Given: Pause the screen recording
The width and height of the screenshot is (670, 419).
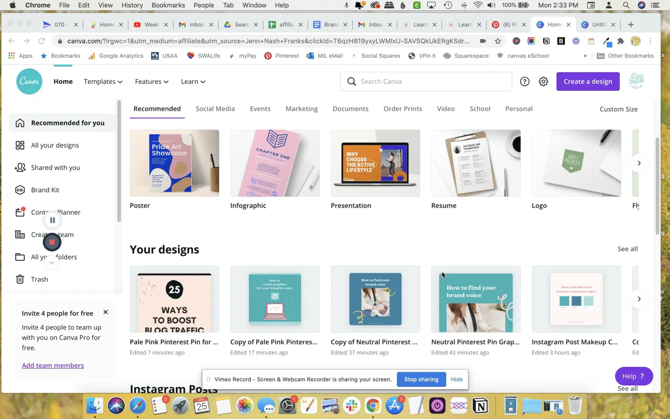Looking at the screenshot, I should click(x=52, y=220).
